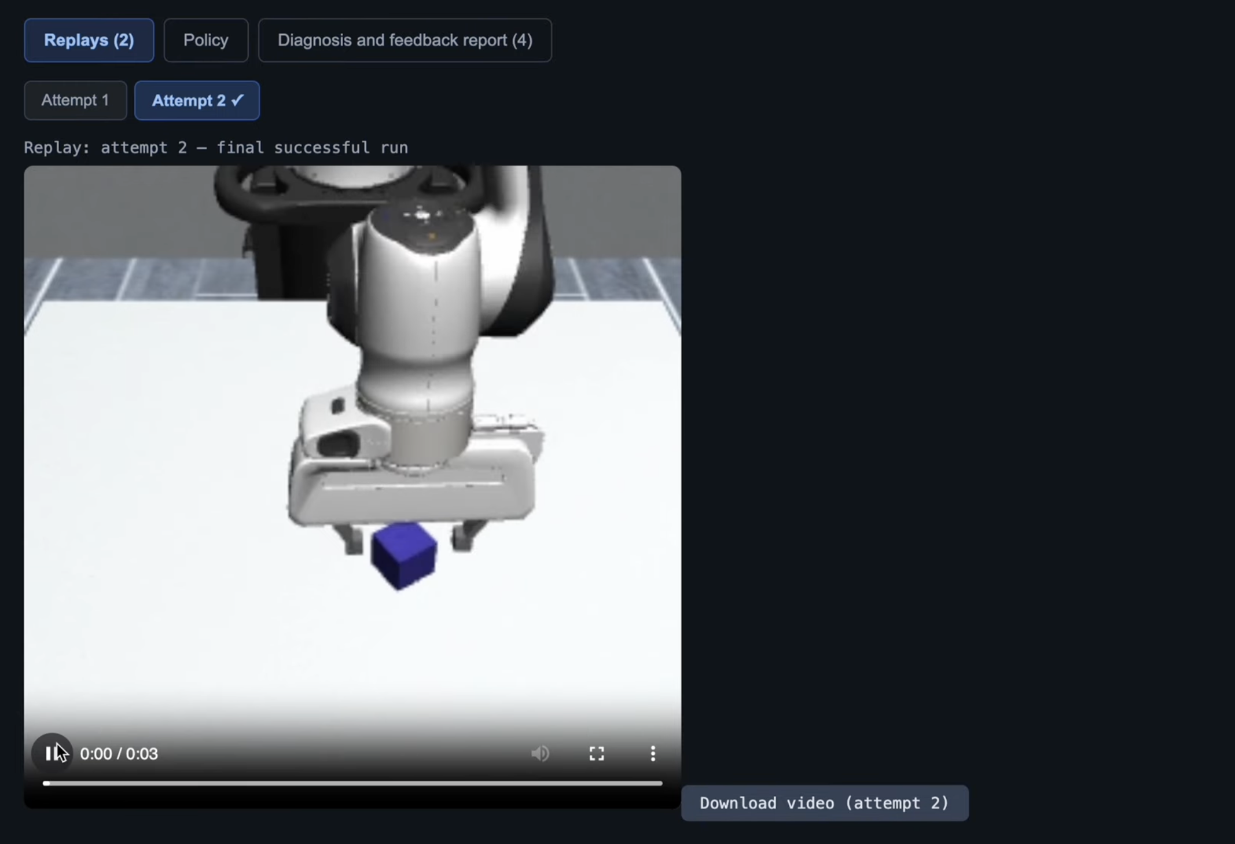Click the 0:00 / 0:03 time display

point(119,754)
